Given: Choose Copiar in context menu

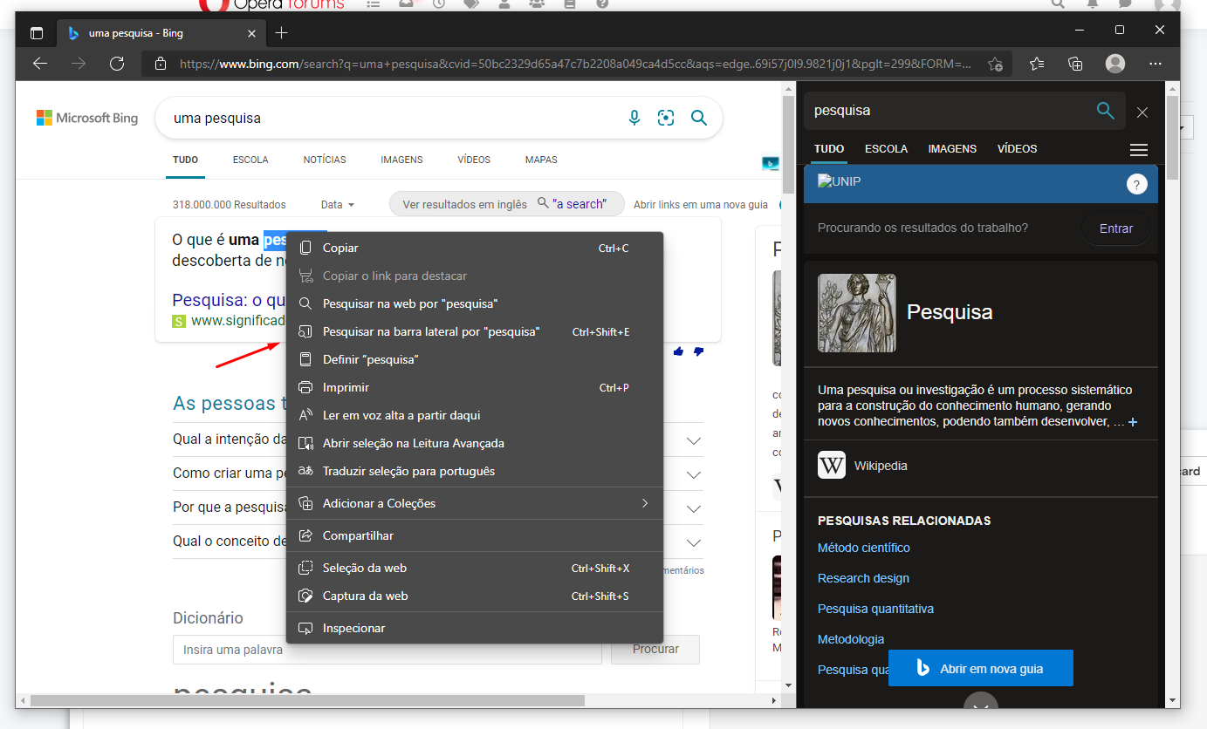Looking at the screenshot, I should [x=475, y=249].
